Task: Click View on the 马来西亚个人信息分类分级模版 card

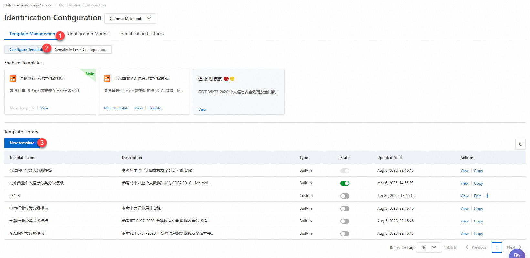Action: click(x=139, y=108)
